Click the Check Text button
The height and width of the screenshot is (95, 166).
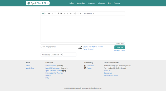(120, 47)
